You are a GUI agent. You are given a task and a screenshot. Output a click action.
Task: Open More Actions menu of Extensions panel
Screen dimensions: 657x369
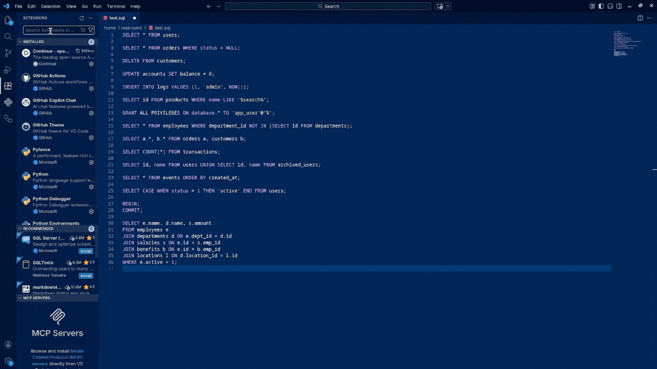pos(90,17)
